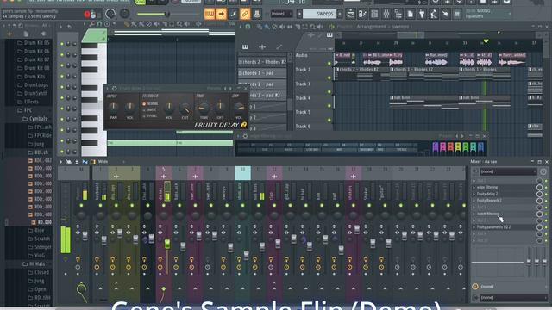The image size is (552, 310).
Task: Toggle mute LED for Track 2 in playlist
Action: coord(329,77)
